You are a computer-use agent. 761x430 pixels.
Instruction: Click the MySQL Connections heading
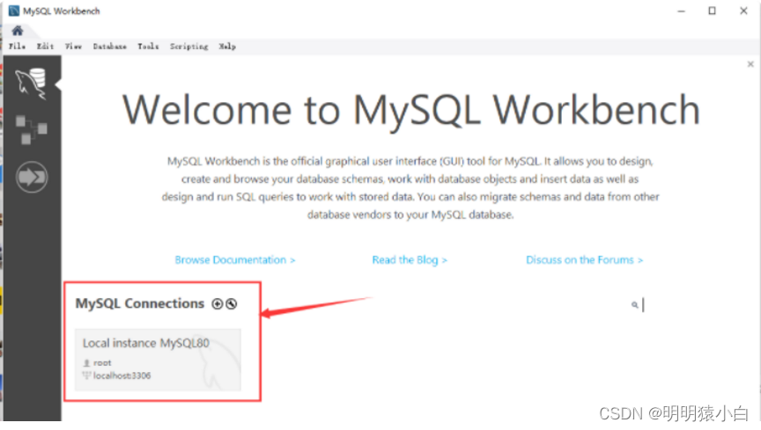click(x=140, y=303)
